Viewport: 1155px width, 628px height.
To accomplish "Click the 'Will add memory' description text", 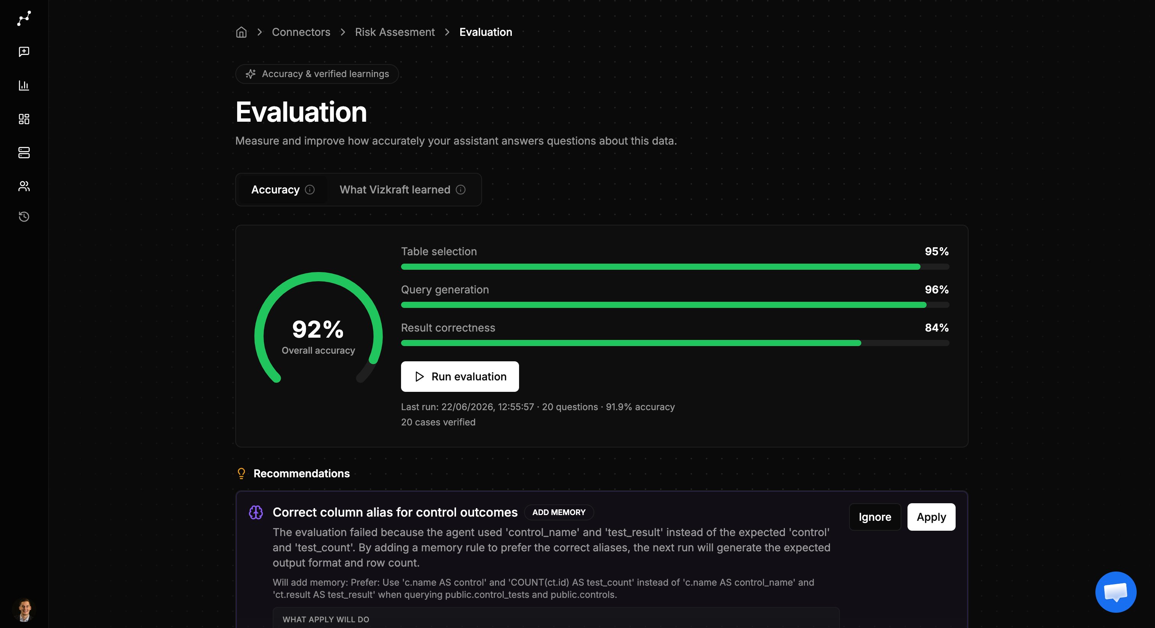I will (544, 589).
